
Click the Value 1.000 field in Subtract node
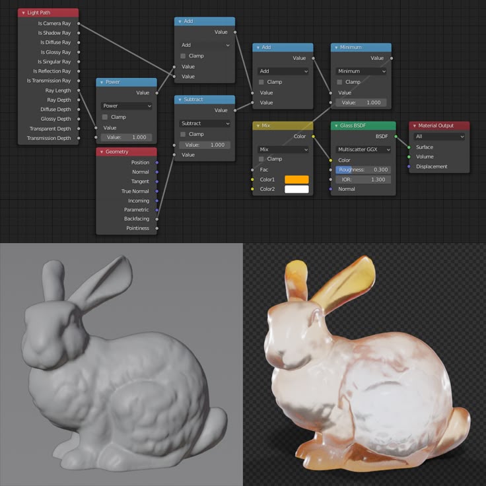click(205, 145)
